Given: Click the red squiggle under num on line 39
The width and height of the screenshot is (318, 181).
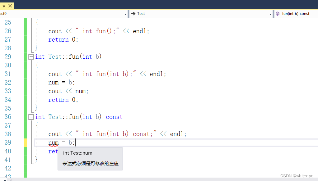Looking at the screenshot, I should [x=53, y=146].
